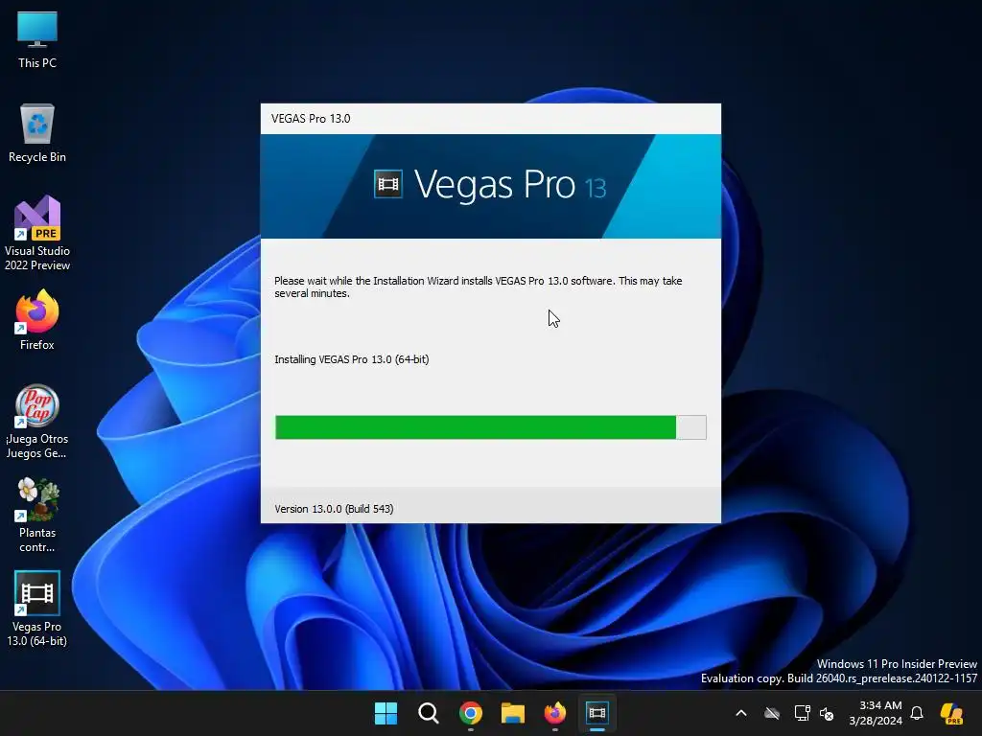Open taskbar Search
Screen dimensions: 982x736
coord(429,713)
